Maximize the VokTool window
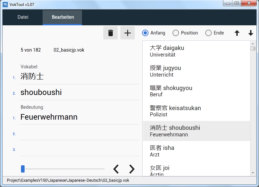Screen dimensions: 259x187 237,3
